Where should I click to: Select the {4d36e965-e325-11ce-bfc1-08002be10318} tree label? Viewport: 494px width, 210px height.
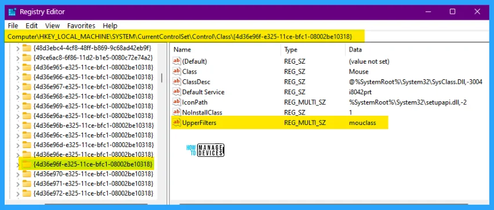93,67
